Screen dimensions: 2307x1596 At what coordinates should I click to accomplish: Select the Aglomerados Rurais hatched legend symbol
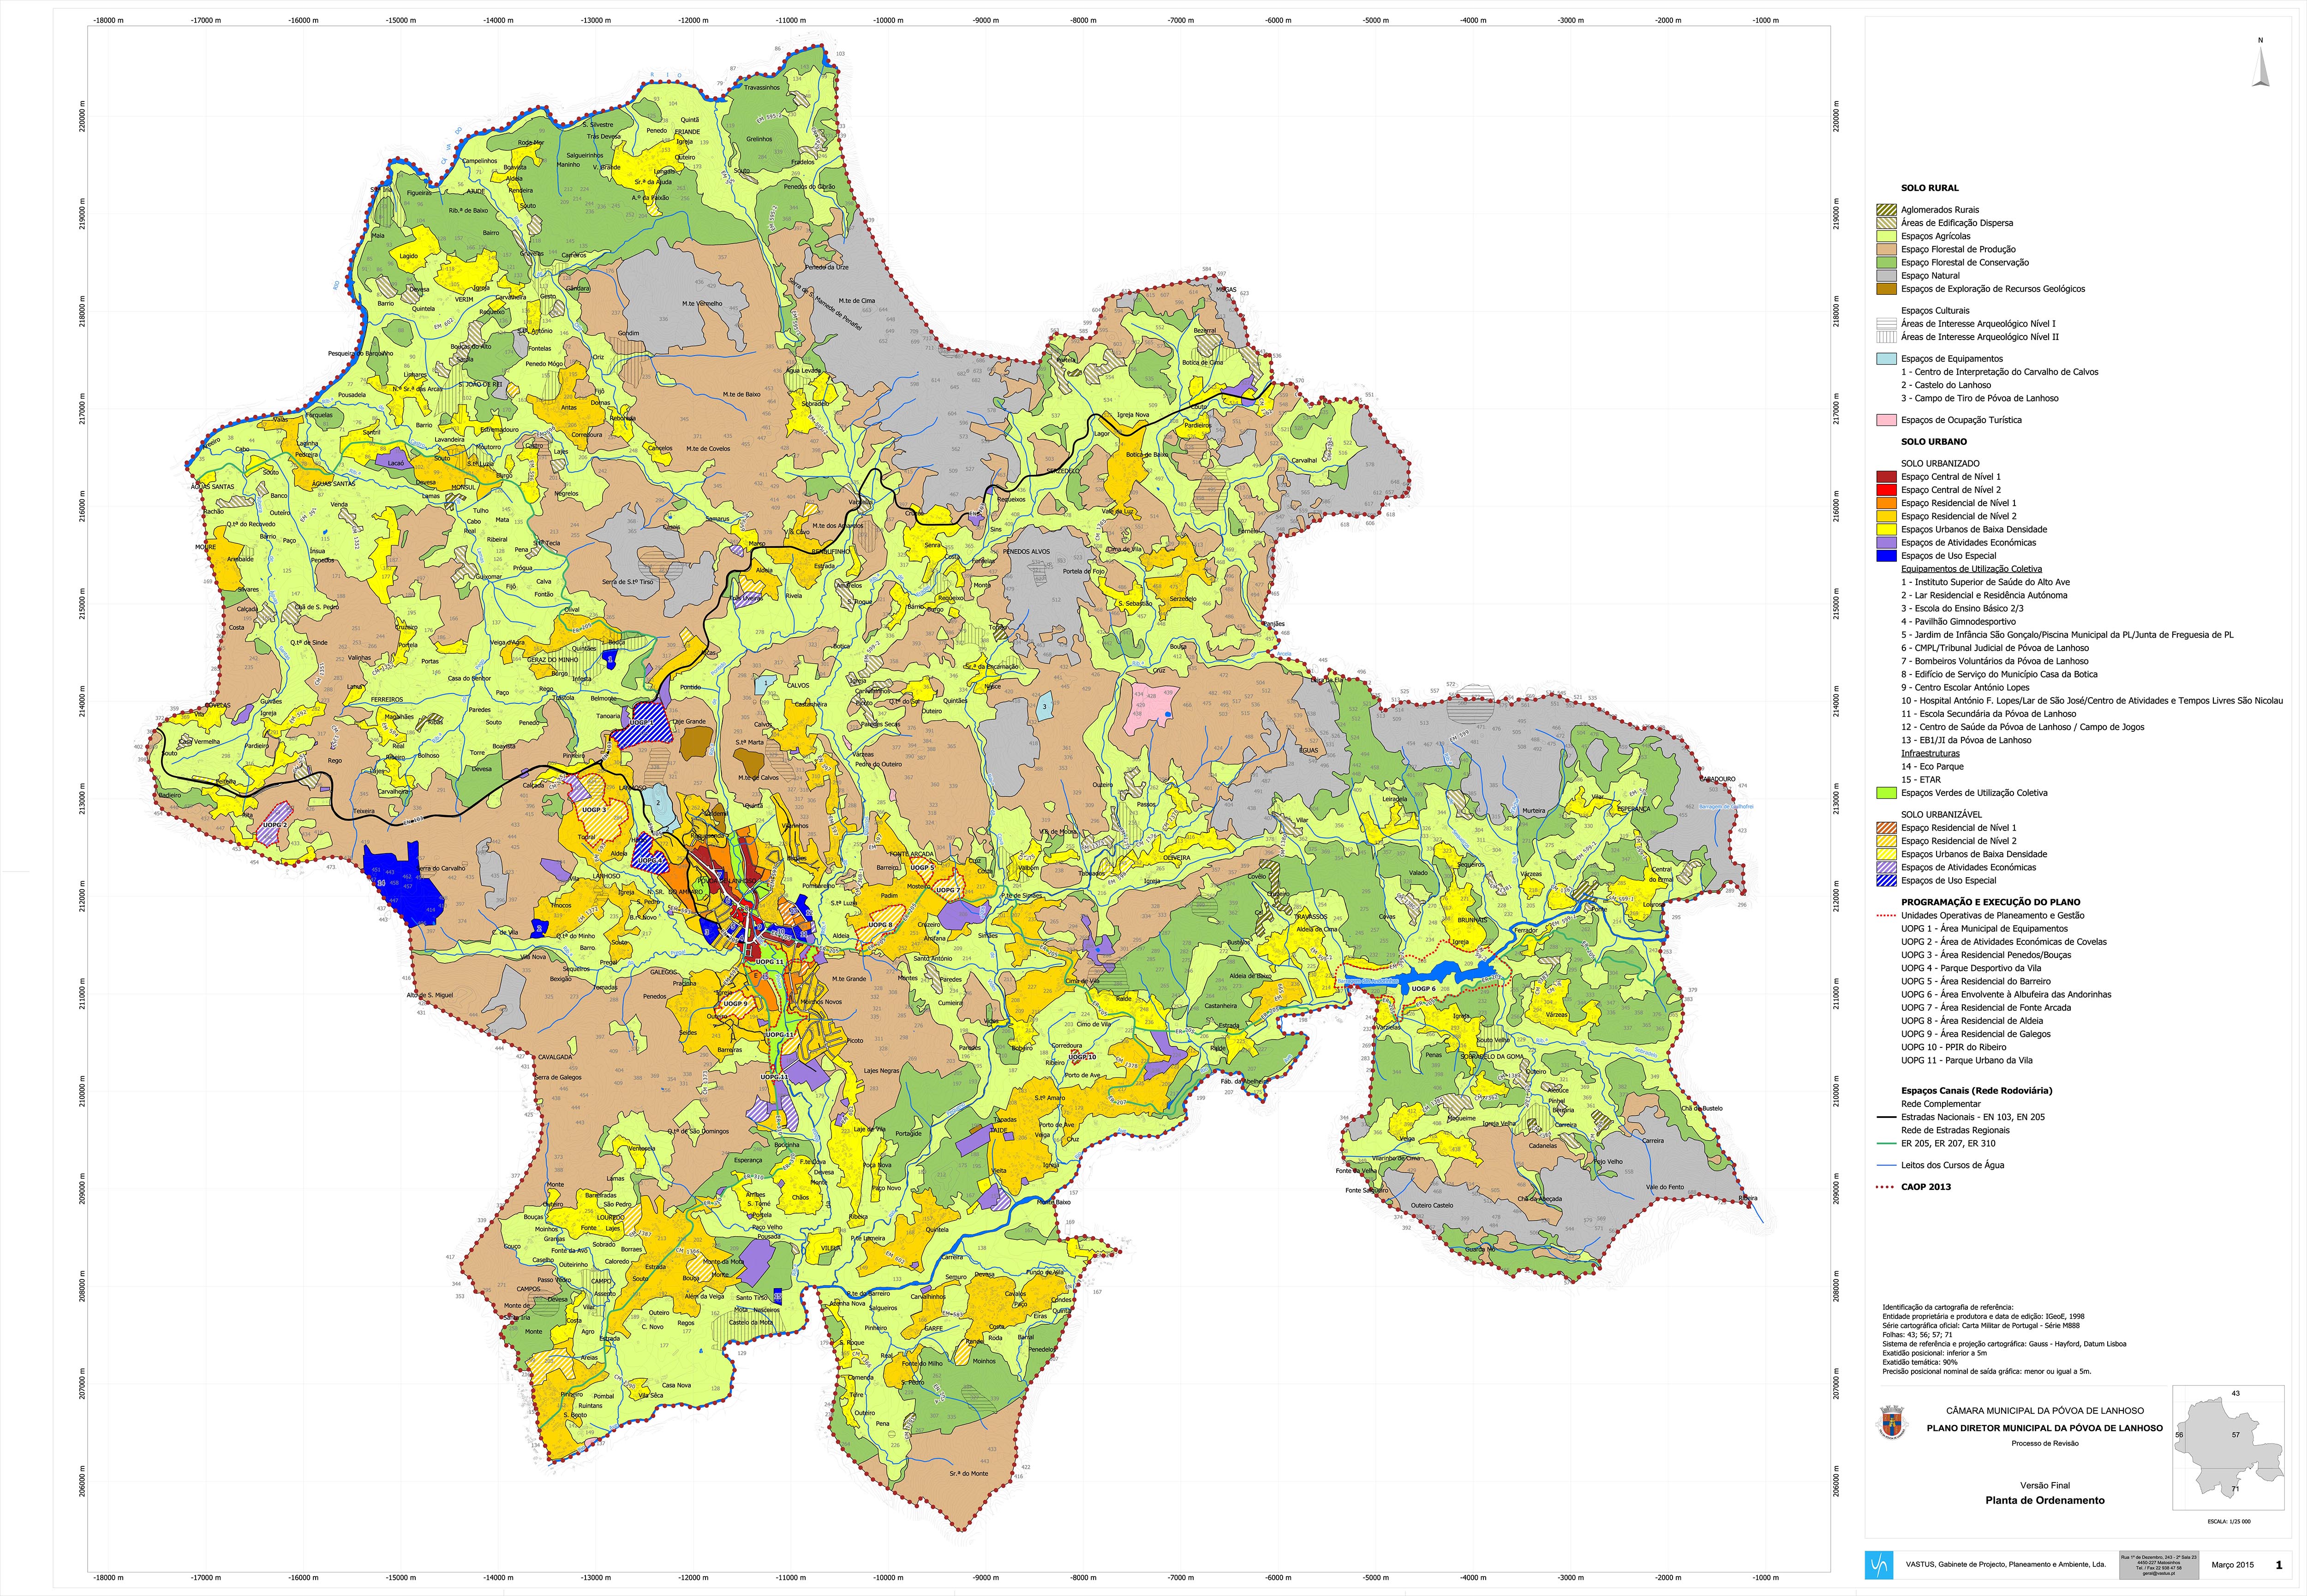(x=1886, y=210)
